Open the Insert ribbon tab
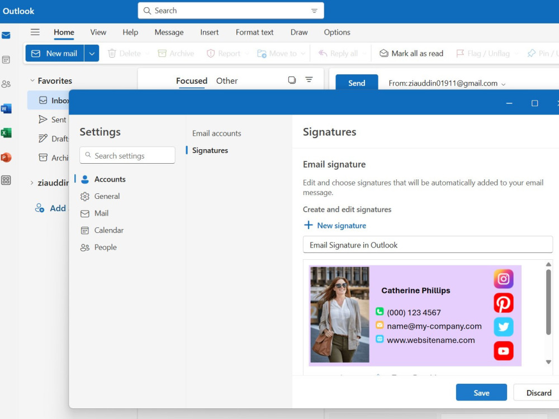The height and width of the screenshot is (419, 559). click(x=209, y=32)
